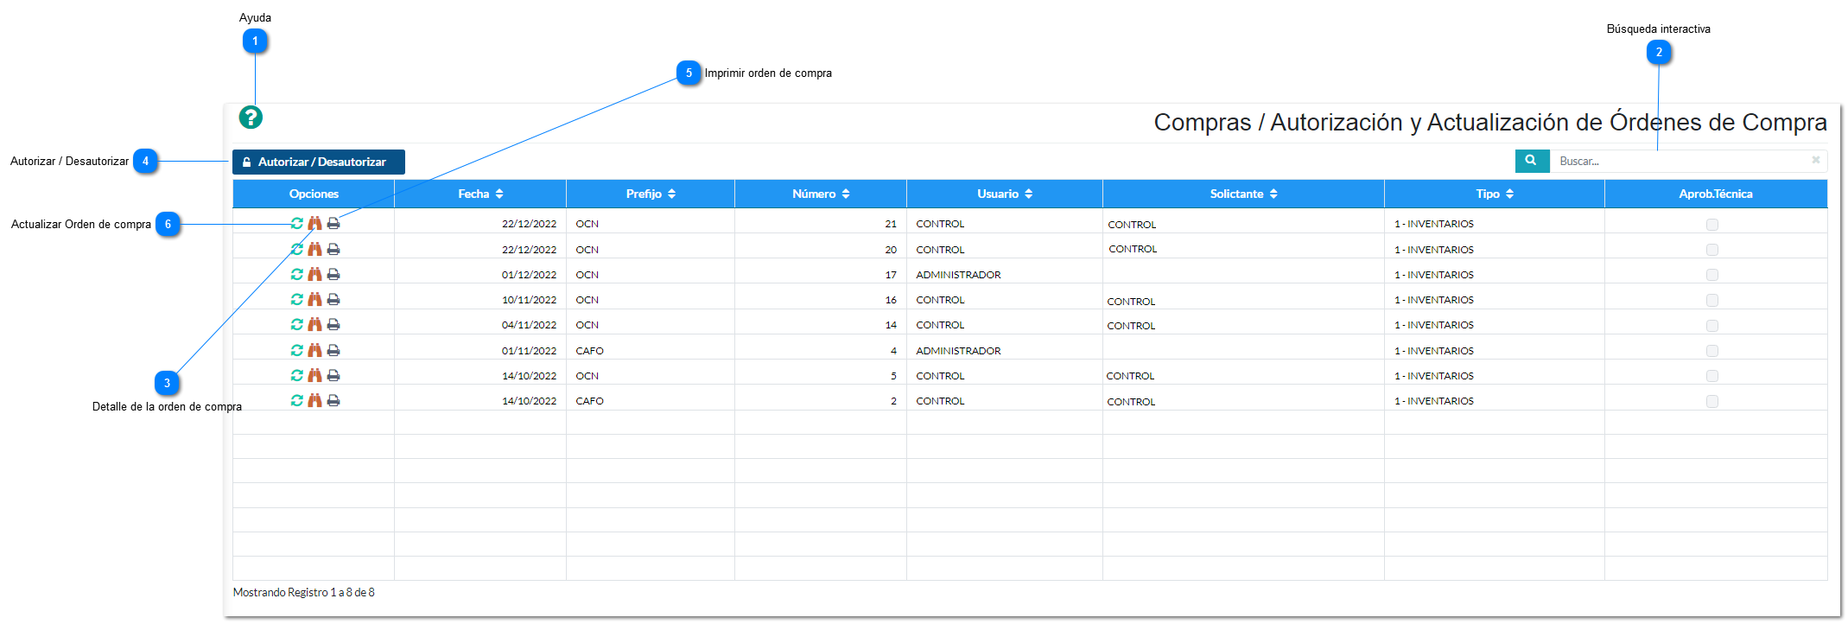The height and width of the screenshot is (624, 1848).
Task: View details of order OCN number 20
Action: point(314,249)
